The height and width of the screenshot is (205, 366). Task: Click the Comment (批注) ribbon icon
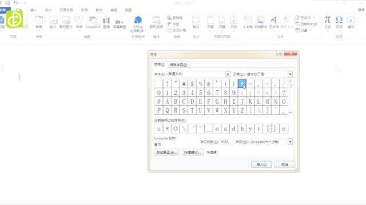coord(196,22)
